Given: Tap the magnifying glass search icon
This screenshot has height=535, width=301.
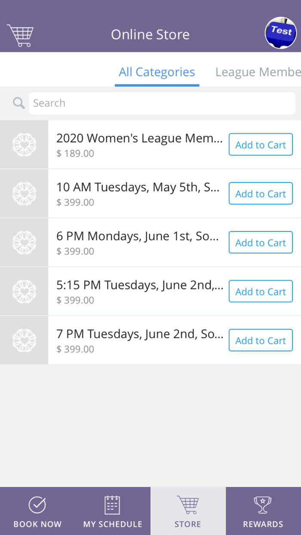Looking at the screenshot, I should point(18,103).
